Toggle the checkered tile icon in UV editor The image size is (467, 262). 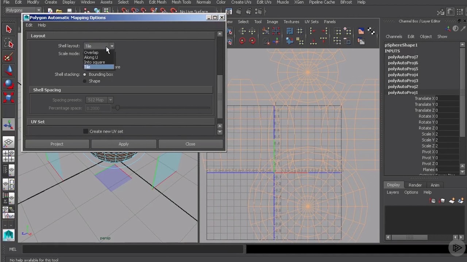tap(371, 31)
